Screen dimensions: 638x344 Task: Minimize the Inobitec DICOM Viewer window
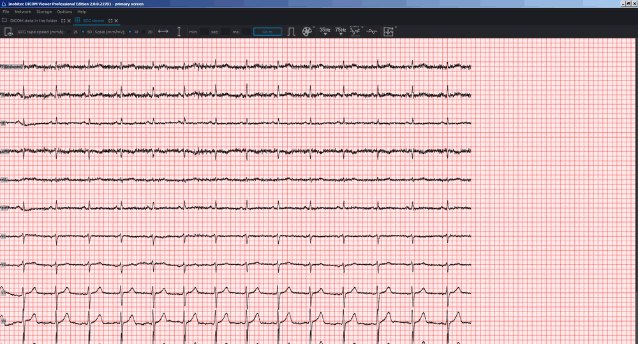click(x=623, y=4)
